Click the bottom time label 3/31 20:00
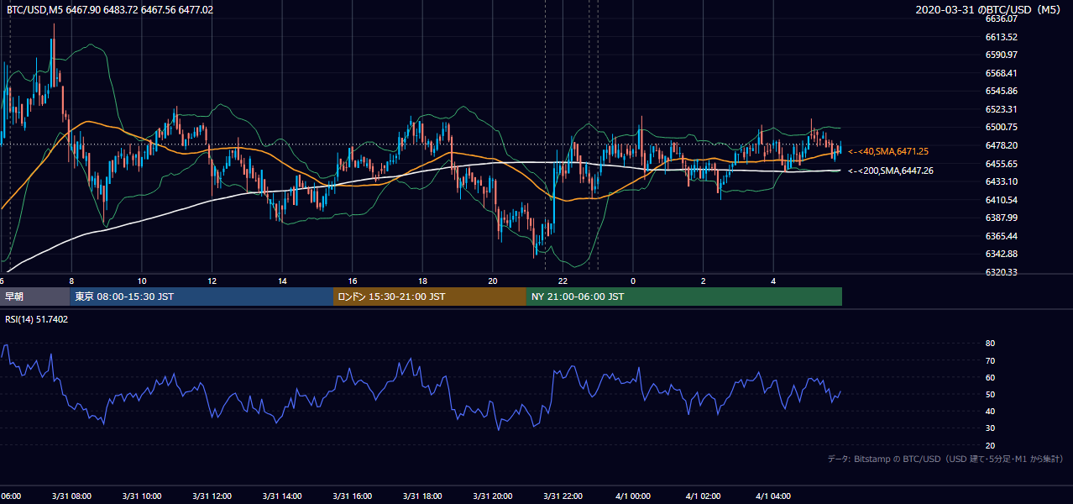1073x504 pixels. pos(491,496)
